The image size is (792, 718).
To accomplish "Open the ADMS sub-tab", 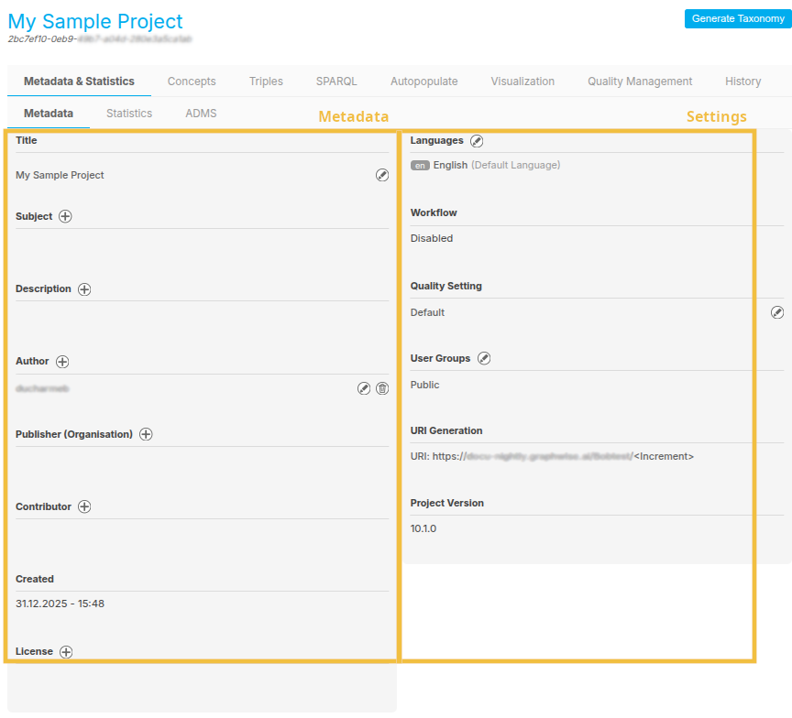I will pos(201,114).
